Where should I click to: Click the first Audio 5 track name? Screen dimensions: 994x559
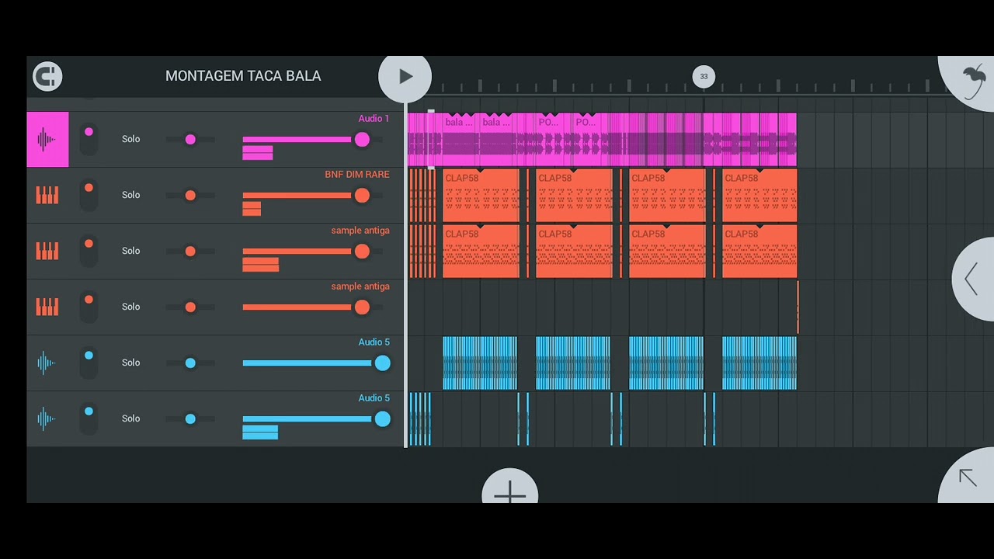coord(374,342)
